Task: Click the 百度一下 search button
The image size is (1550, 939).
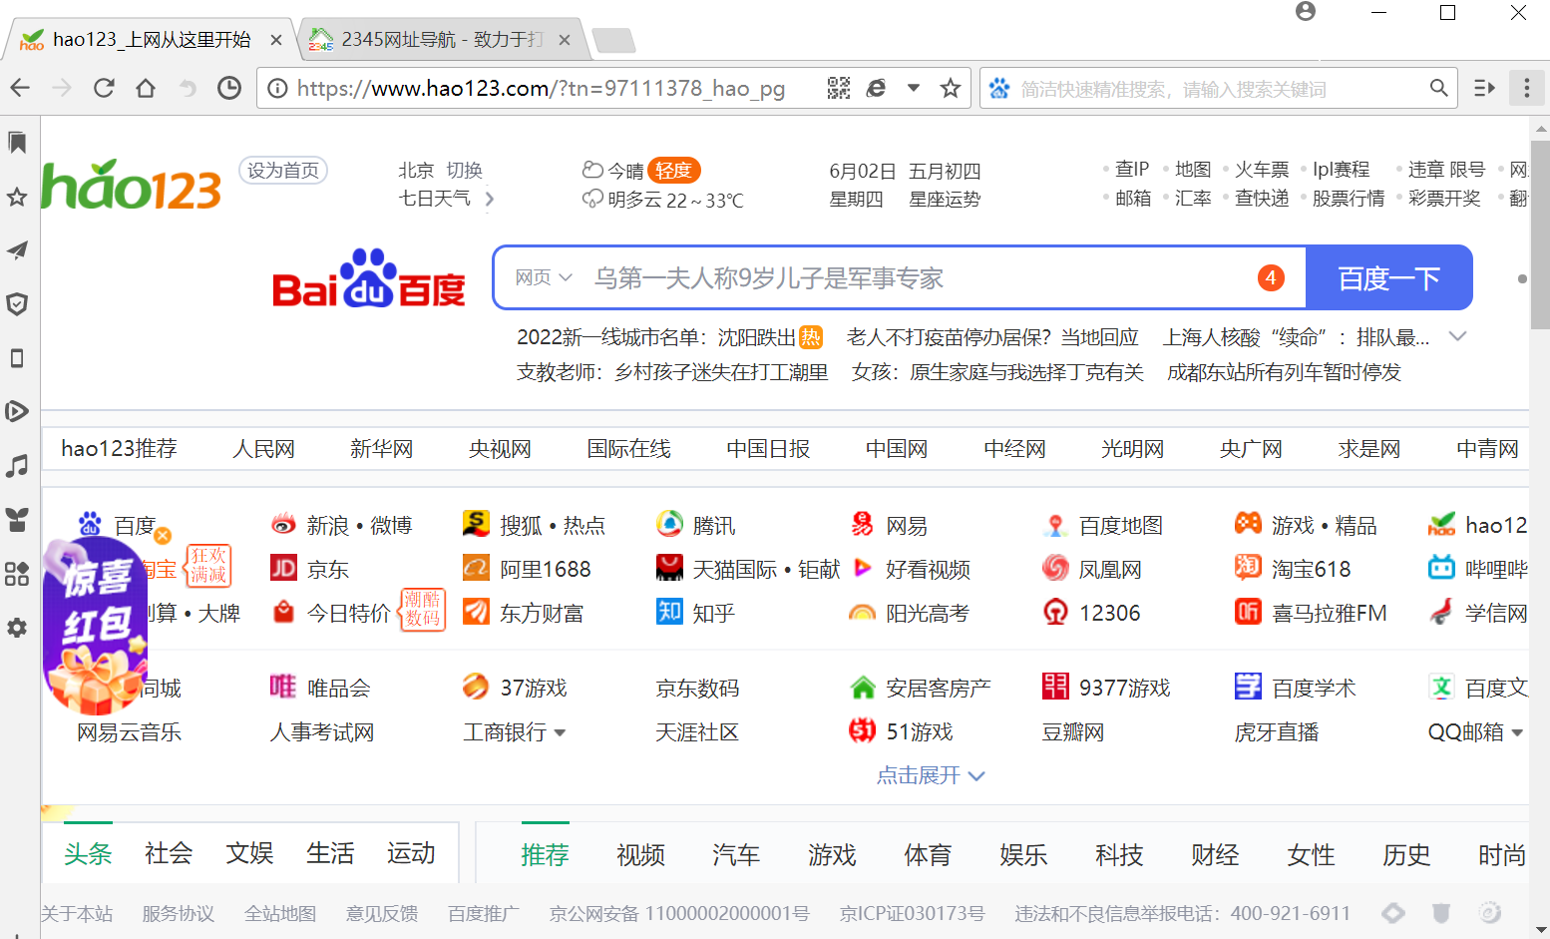Action: [1389, 277]
